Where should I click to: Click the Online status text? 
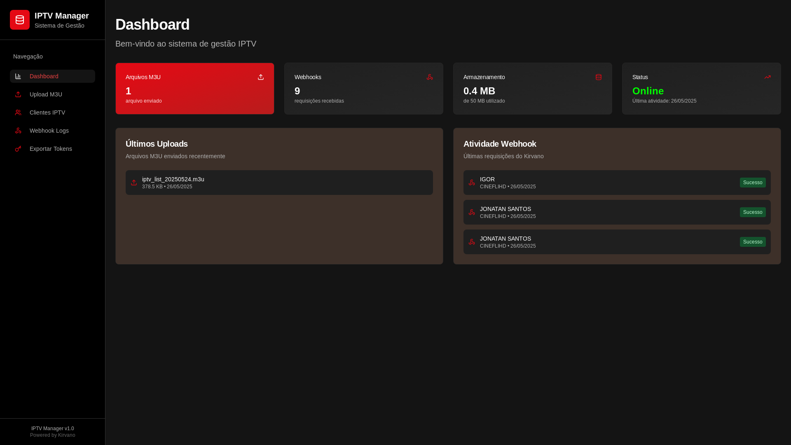[648, 91]
